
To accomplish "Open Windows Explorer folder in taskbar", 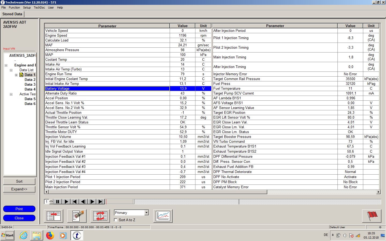I will (37, 235).
